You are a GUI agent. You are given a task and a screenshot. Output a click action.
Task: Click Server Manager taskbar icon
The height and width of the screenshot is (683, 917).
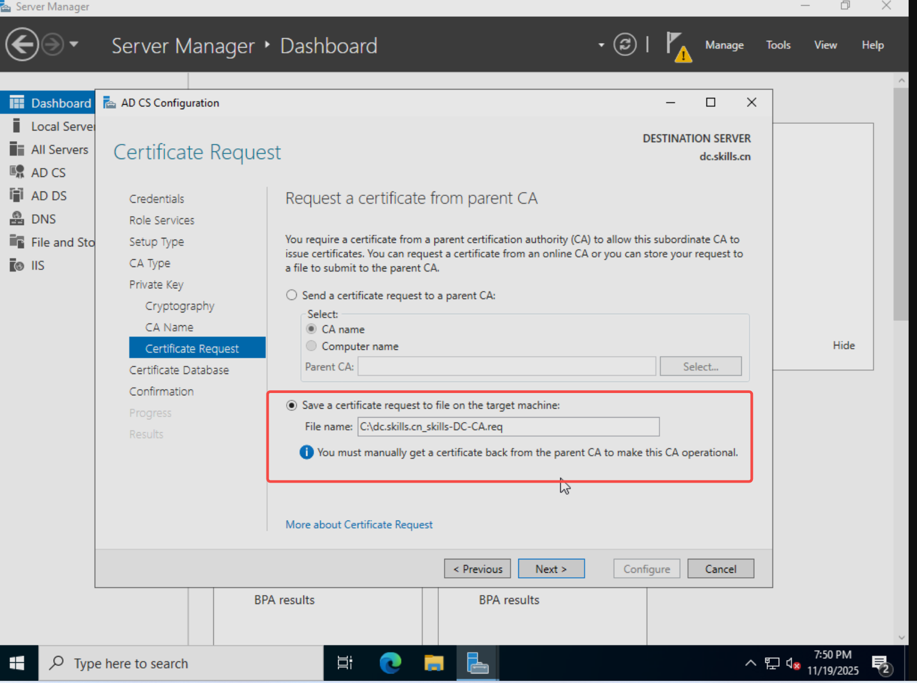(x=478, y=663)
